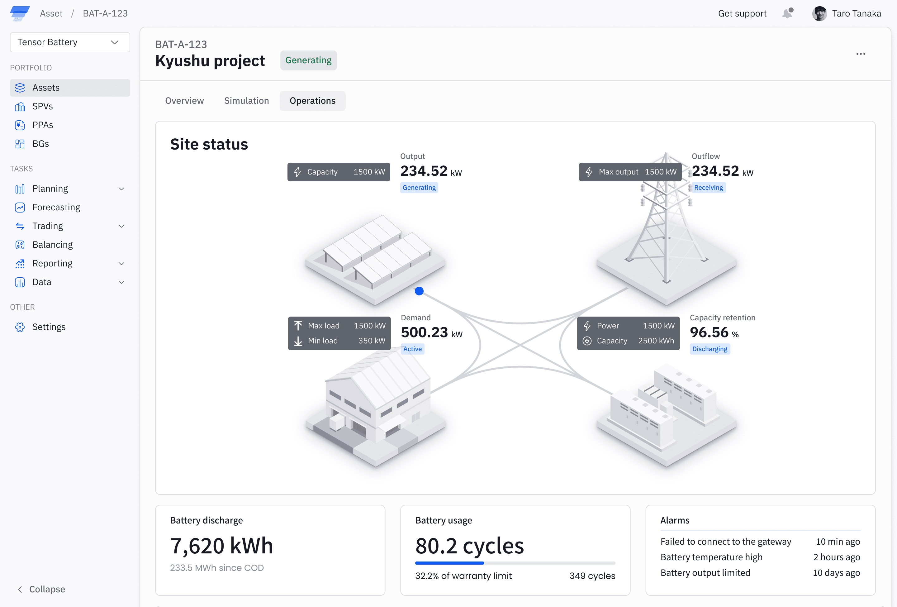897x607 pixels.
Task: Click the Tensor logo at top left
Action: point(19,13)
